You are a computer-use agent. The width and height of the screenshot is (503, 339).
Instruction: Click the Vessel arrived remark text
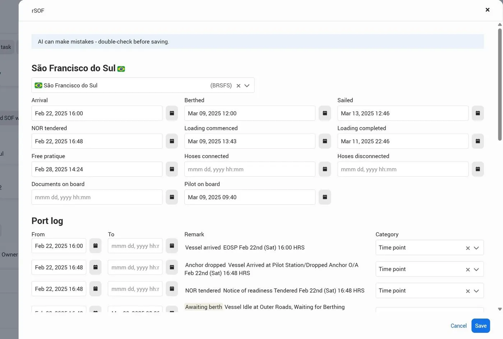pos(245,248)
